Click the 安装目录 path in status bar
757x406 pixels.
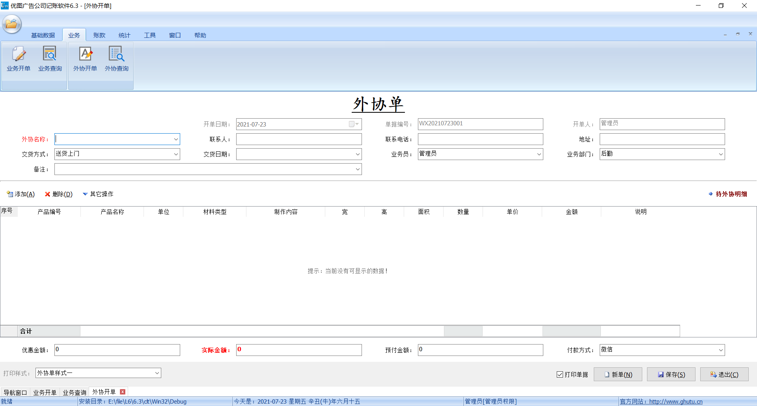(132, 402)
